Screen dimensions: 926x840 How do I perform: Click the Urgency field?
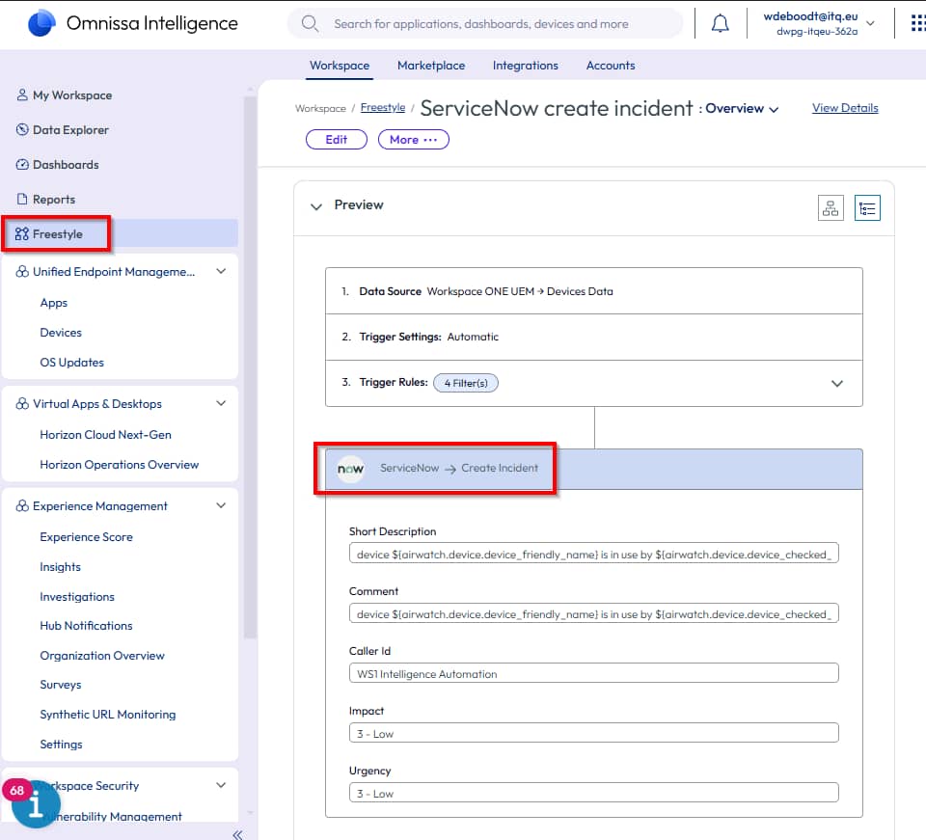pyautogui.click(x=593, y=793)
